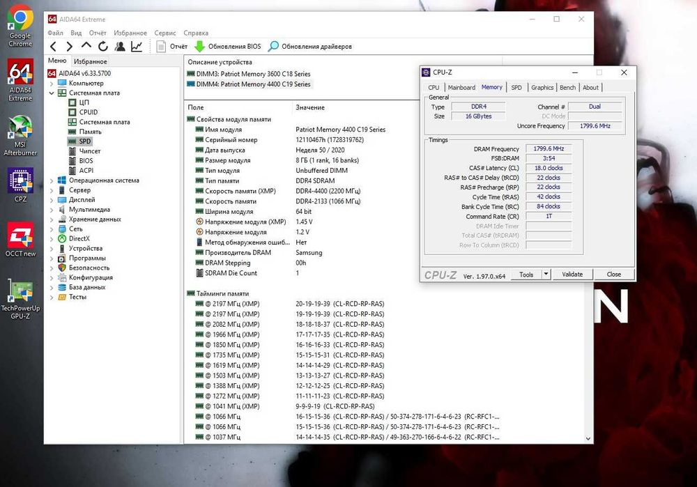Expand the Сеть tree node
The height and width of the screenshot is (487, 697).
(52, 230)
